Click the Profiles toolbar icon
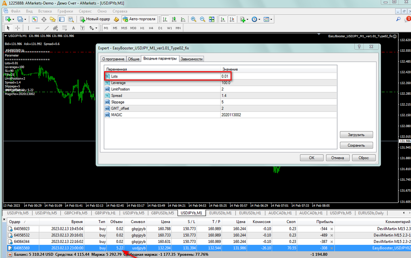The width and height of the screenshot is (411, 258). coord(20,19)
